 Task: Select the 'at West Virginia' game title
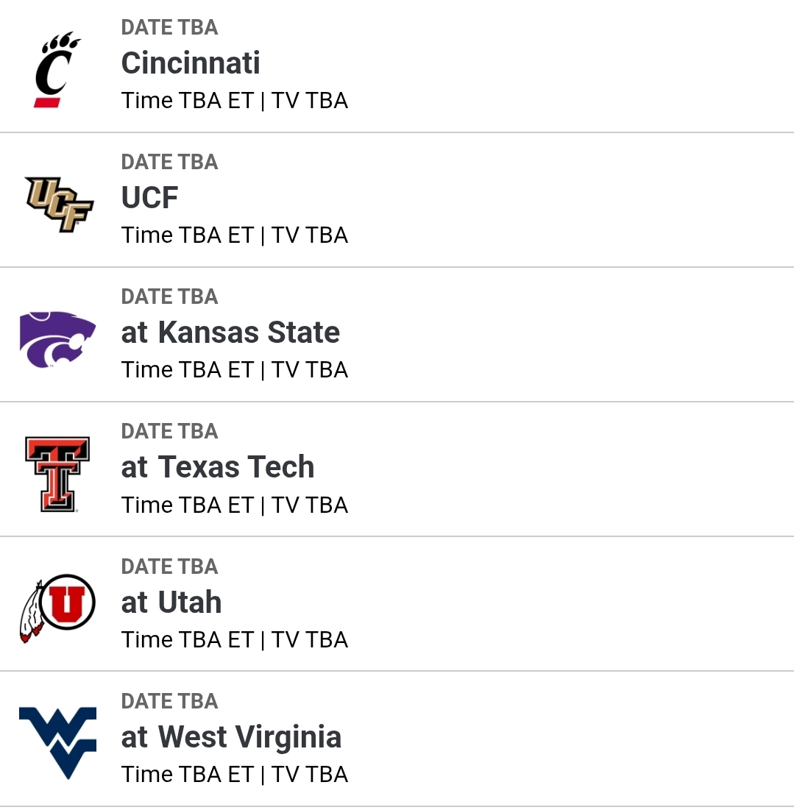pos(231,737)
